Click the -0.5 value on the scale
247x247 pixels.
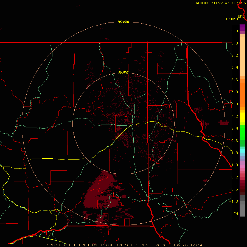click(x=234, y=189)
